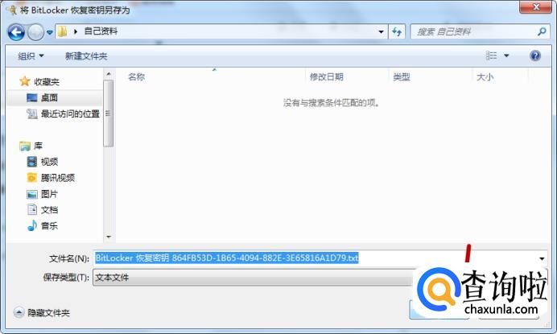Select the 自己资料 path segment in the address bar
The image size is (557, 334).
[x=101, y=31]
